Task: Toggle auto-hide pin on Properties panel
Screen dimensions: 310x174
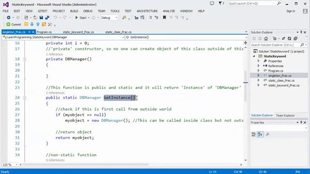Action: [301, 122]
